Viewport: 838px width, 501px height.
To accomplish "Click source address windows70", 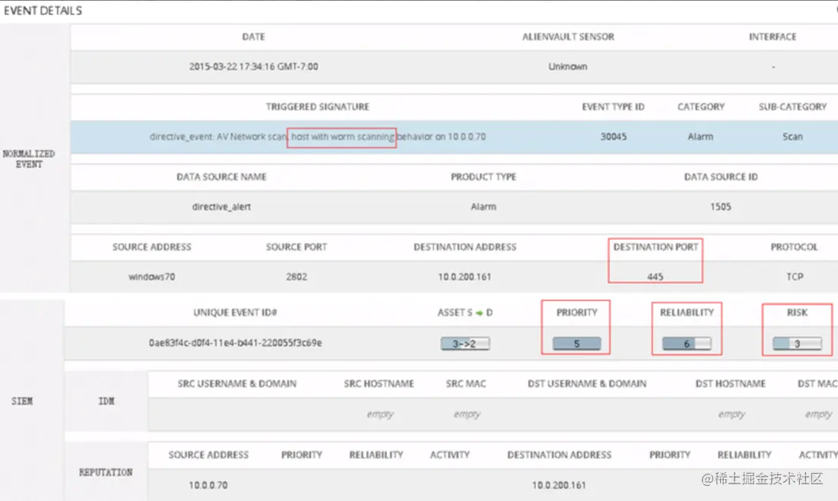I will 152,276.
